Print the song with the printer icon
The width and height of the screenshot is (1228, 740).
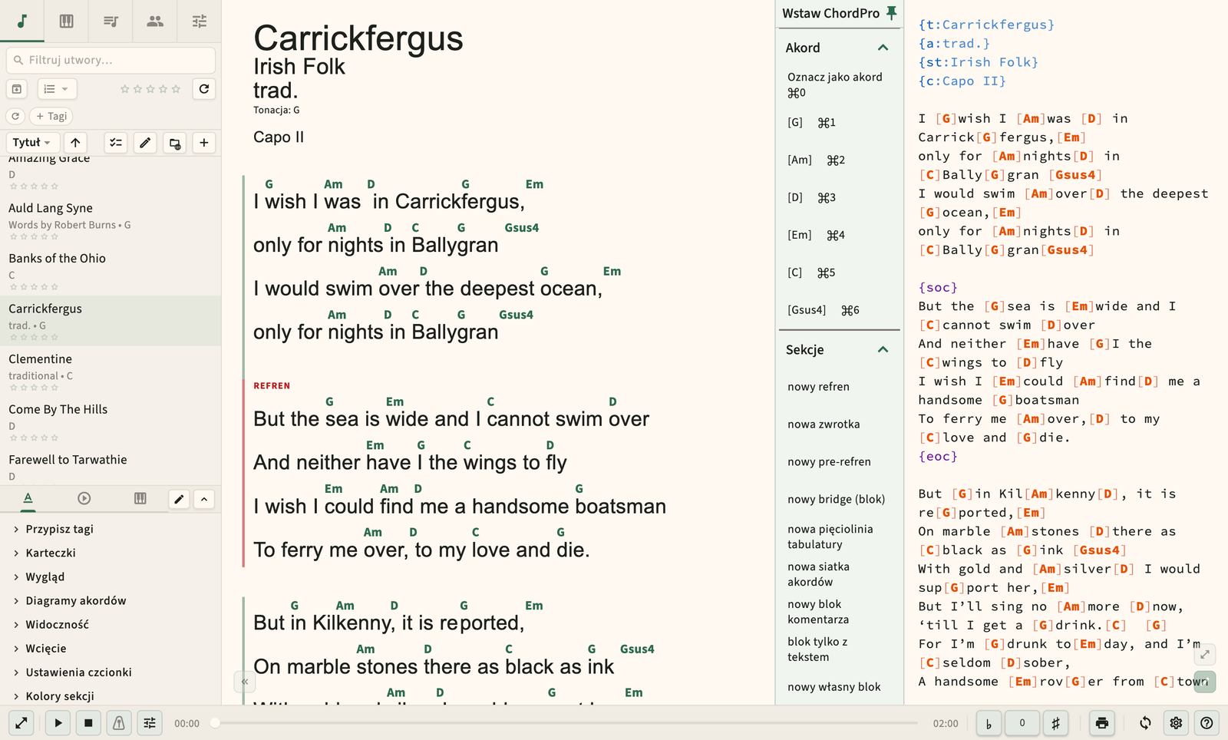pos(1102,723)
